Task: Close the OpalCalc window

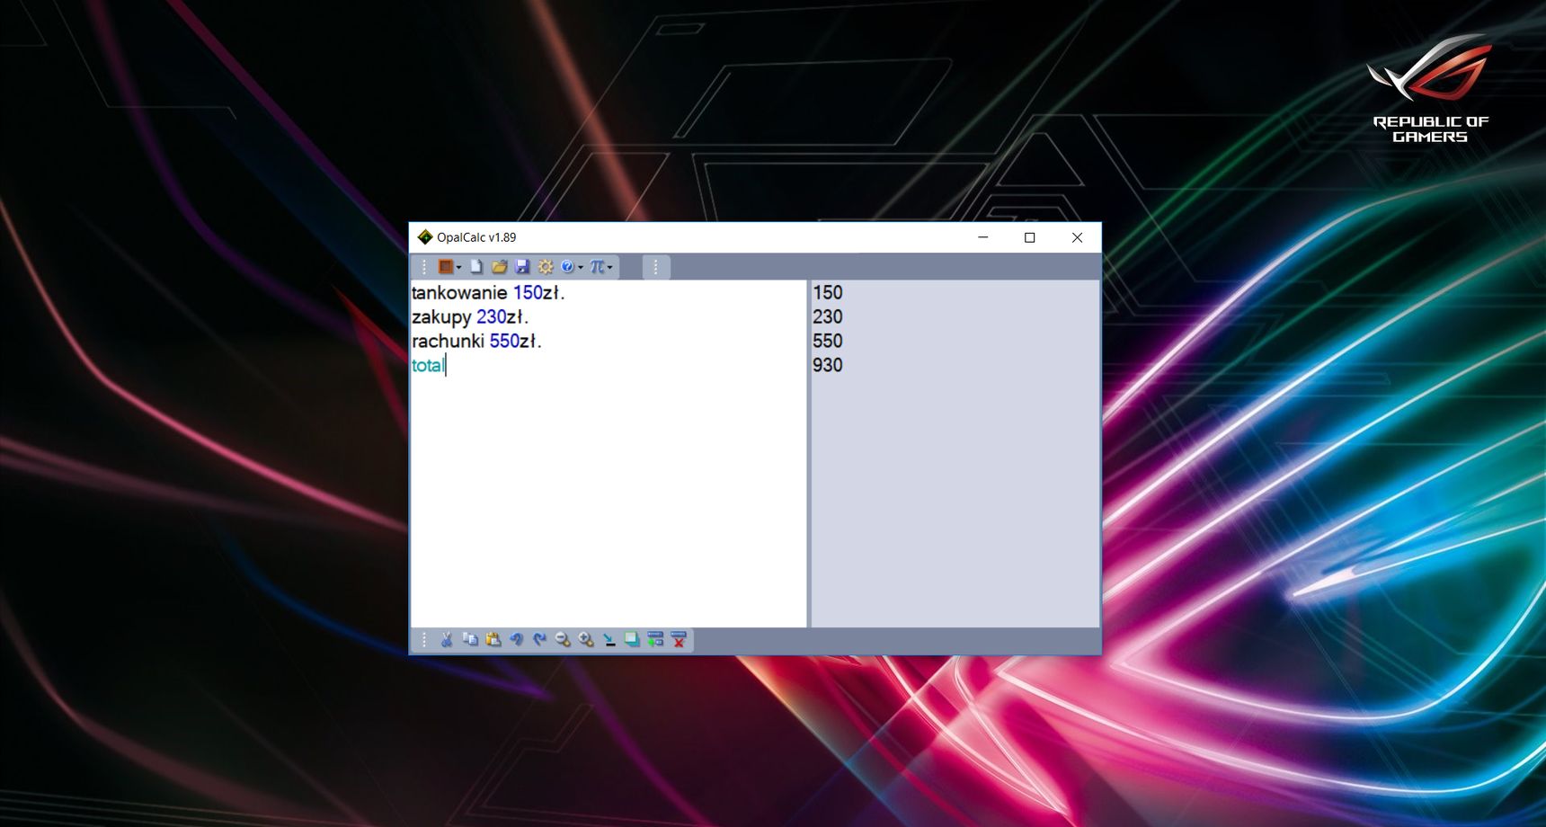Action: point(1077,237)
